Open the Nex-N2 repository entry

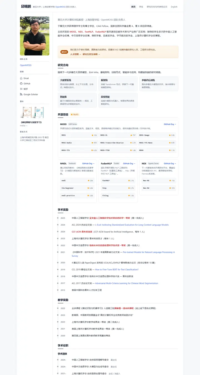(x=159, y=188)
